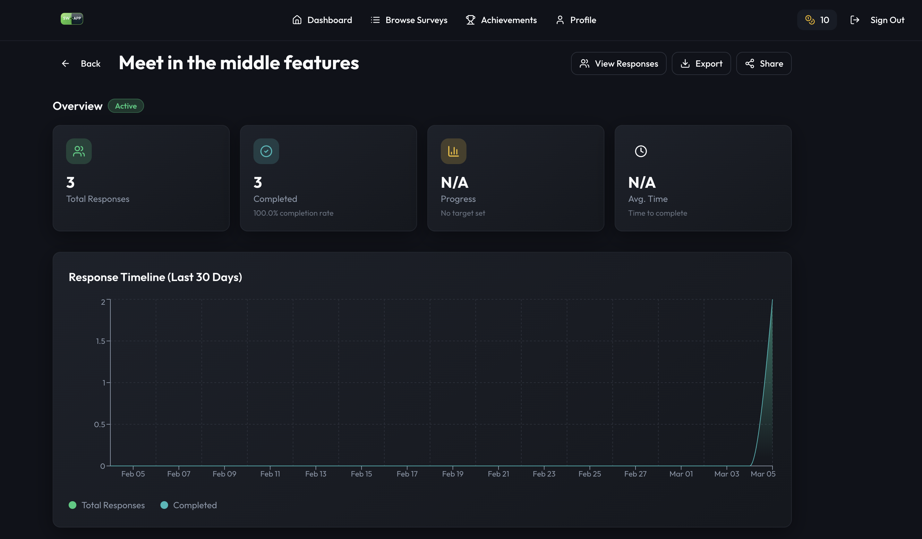Click the Achievements trophy icon
The height and width of the screenshot is (539, 922).
pyautogui.click(x=471, y=20)
